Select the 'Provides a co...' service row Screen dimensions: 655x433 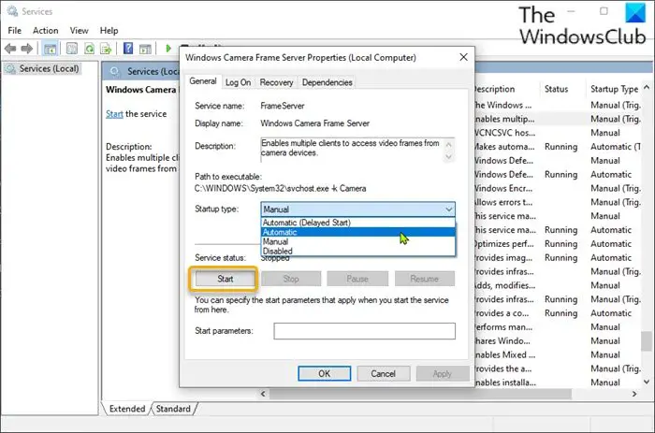(558, 313)
